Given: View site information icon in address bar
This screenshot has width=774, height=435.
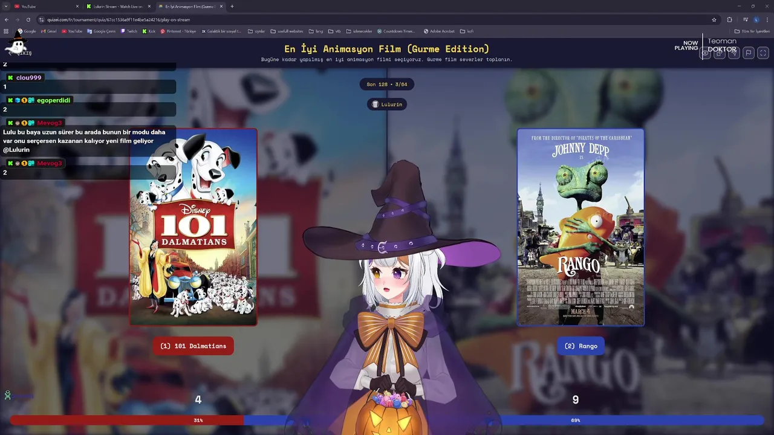Looking at the screenshot, I should pyautogui.click(x=41, y=19).
